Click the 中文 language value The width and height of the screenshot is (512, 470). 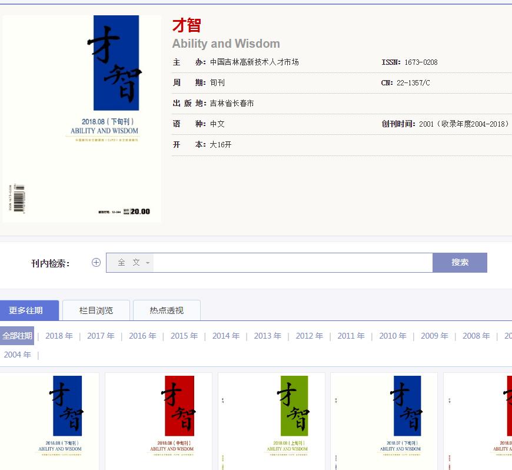tap(217, 124)
